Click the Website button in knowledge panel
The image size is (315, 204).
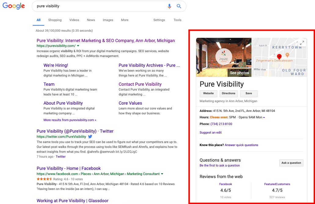[x=208, y=94]
